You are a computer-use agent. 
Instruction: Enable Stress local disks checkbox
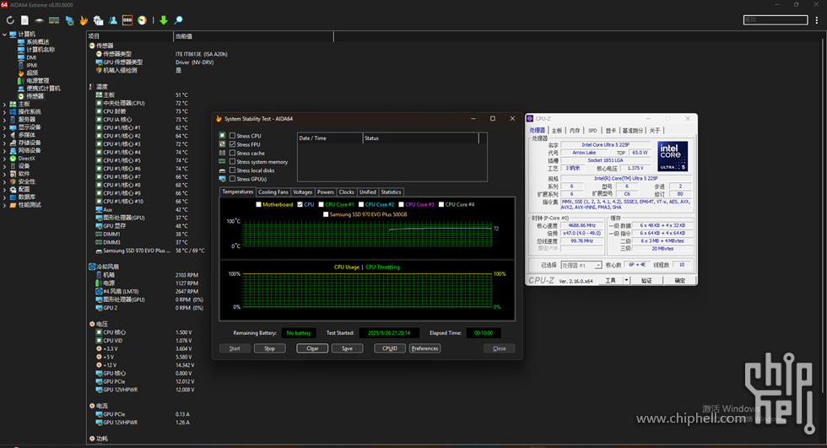click(232, 170)
